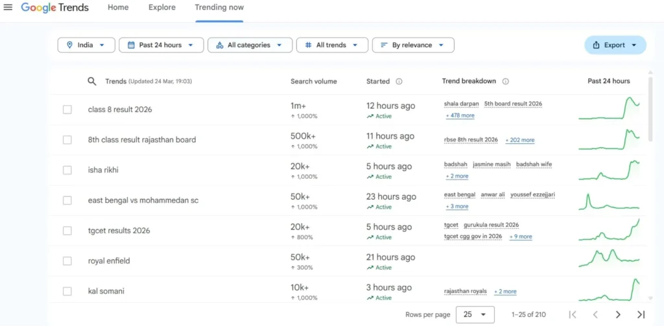Screen dimensions: 664x326
Task: Tick the checkbox for isha rikhi
Action: [x=67, y=170]
